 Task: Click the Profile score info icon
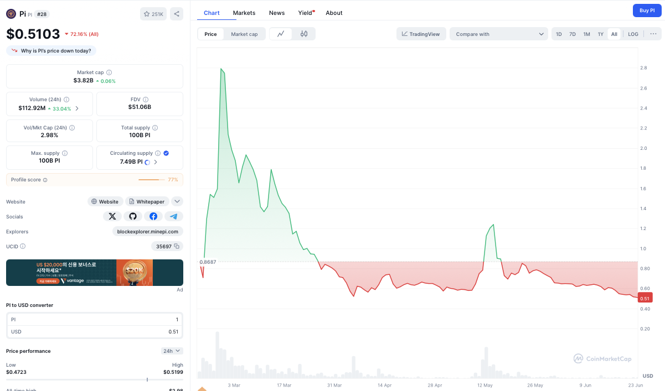[45, 180]
